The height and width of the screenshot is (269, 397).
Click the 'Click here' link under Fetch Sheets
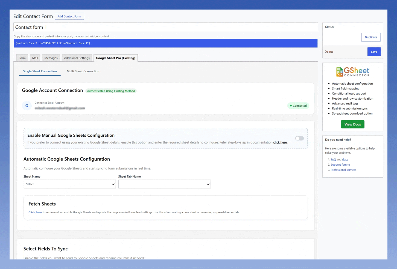(x=35, y=212)
